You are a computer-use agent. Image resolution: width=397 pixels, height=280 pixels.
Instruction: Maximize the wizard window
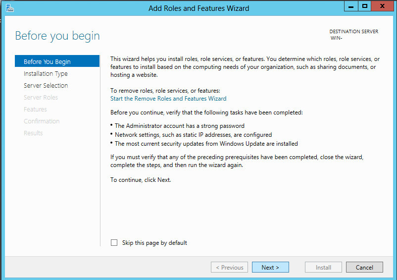(365, 6)
